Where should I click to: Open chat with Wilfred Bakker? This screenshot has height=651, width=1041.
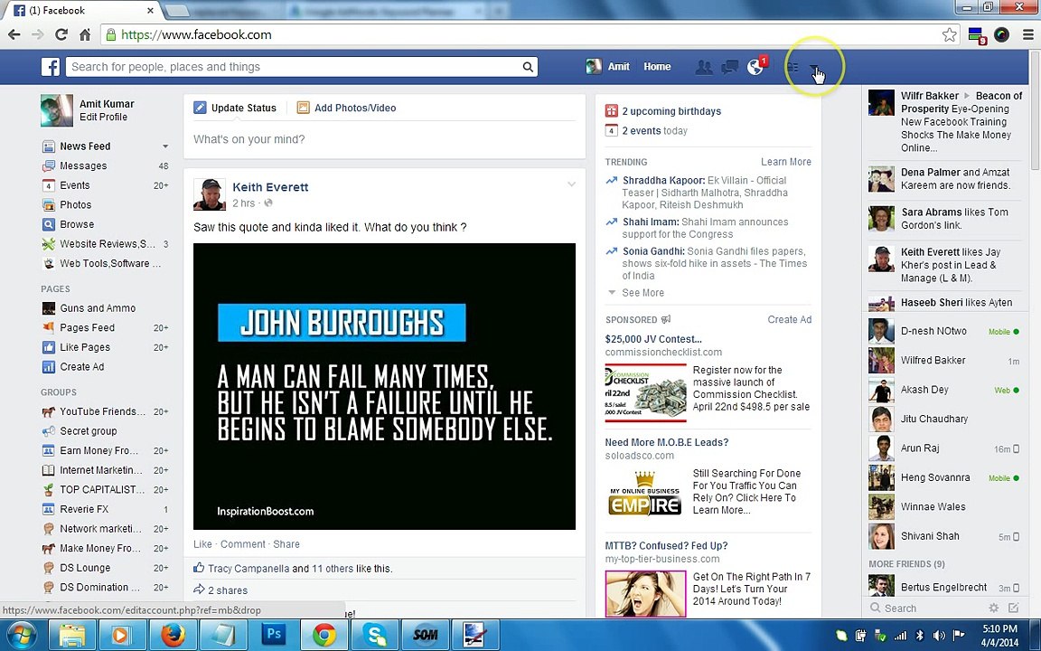pos(944,361)
